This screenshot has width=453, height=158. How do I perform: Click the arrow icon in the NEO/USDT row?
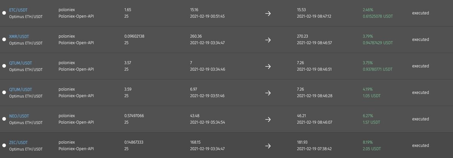(x=268, y=119)
